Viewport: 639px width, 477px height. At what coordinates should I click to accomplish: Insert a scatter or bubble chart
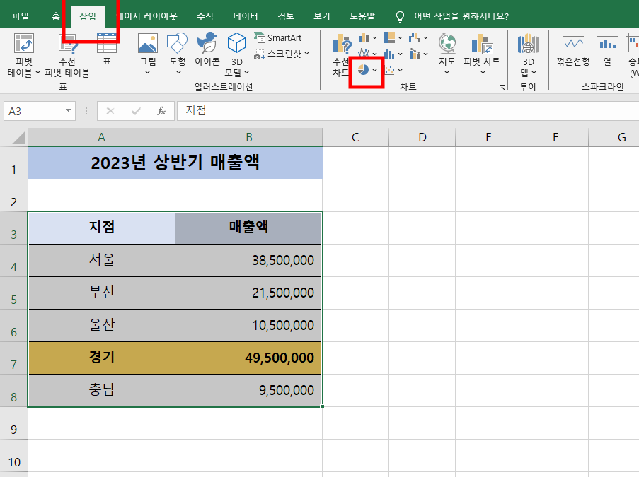click(x=389, y=70)
